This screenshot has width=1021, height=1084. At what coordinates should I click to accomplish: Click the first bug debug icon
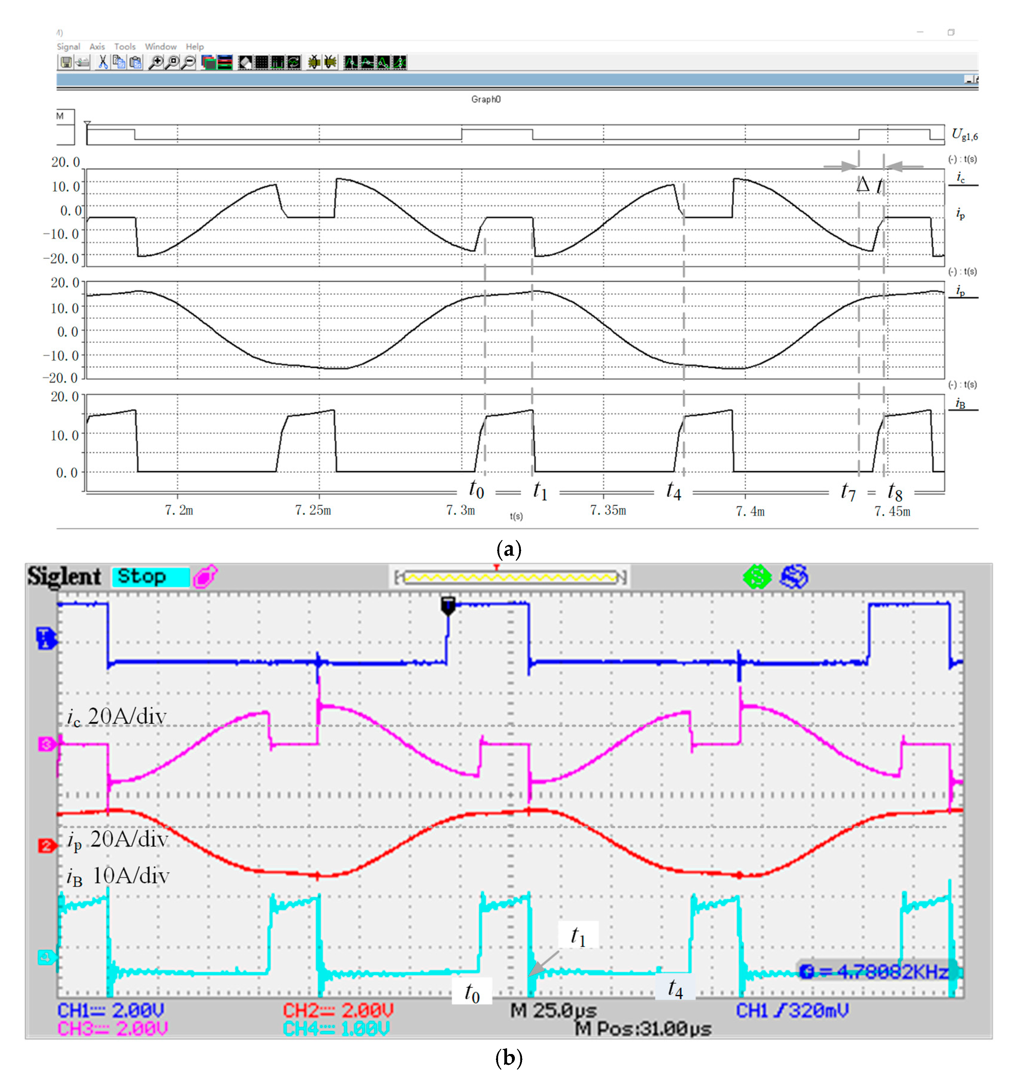pyautogui.click(x=315, y=62)
